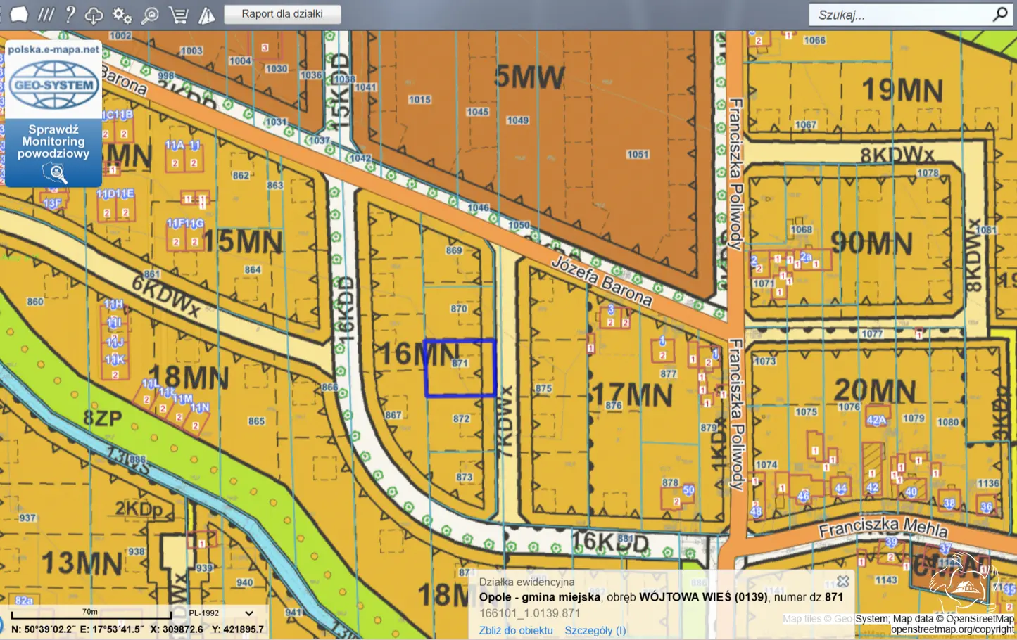Select the polygon area tool in toolbar

pyautogui.click(x=18, y=14)
